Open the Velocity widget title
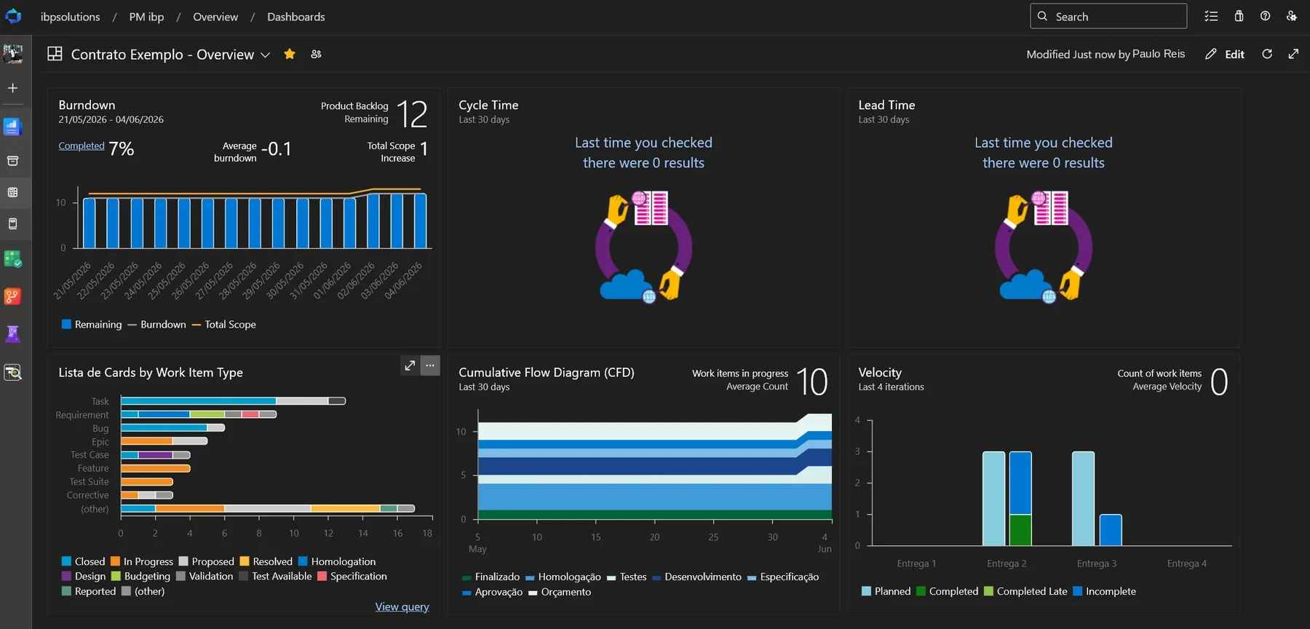Image resolution: width=1310 pixels, height=629 pixels. coord(880,372)
